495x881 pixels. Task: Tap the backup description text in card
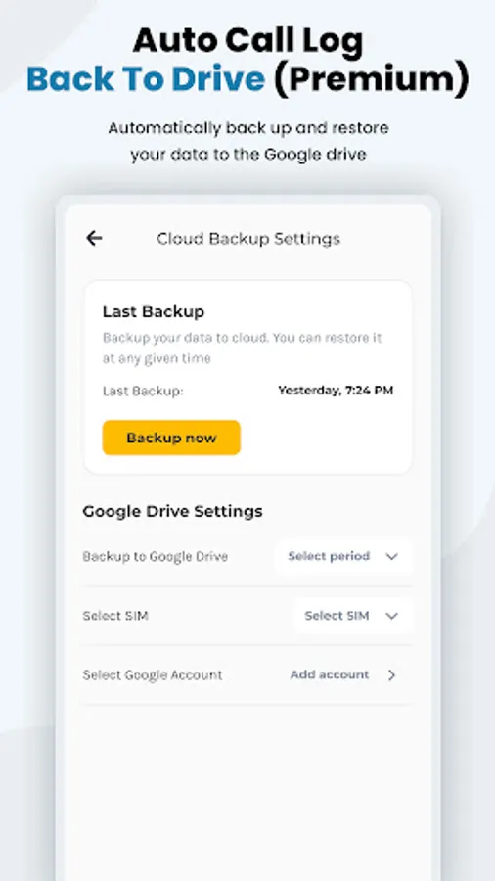[242, 348]
